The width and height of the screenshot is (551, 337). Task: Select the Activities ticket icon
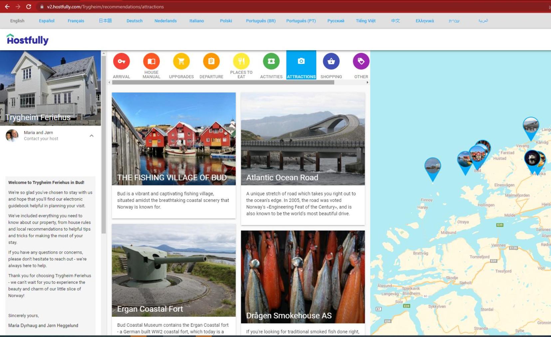coord(271,62)
